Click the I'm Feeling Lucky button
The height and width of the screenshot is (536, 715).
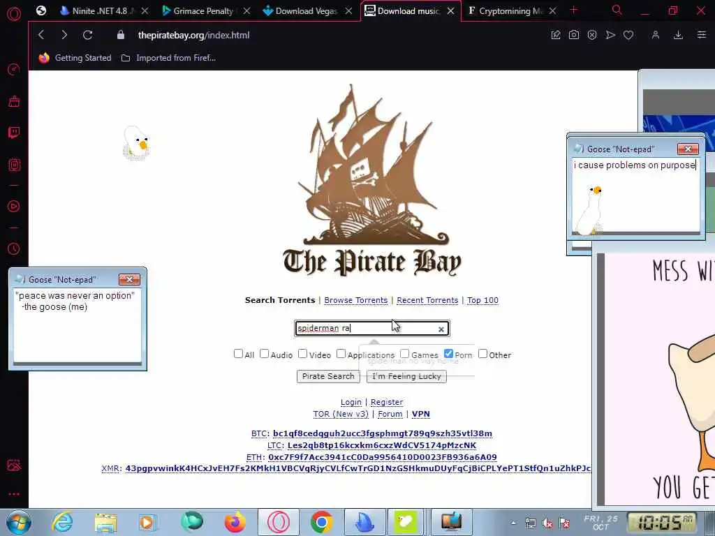click(x=406, y=376)
